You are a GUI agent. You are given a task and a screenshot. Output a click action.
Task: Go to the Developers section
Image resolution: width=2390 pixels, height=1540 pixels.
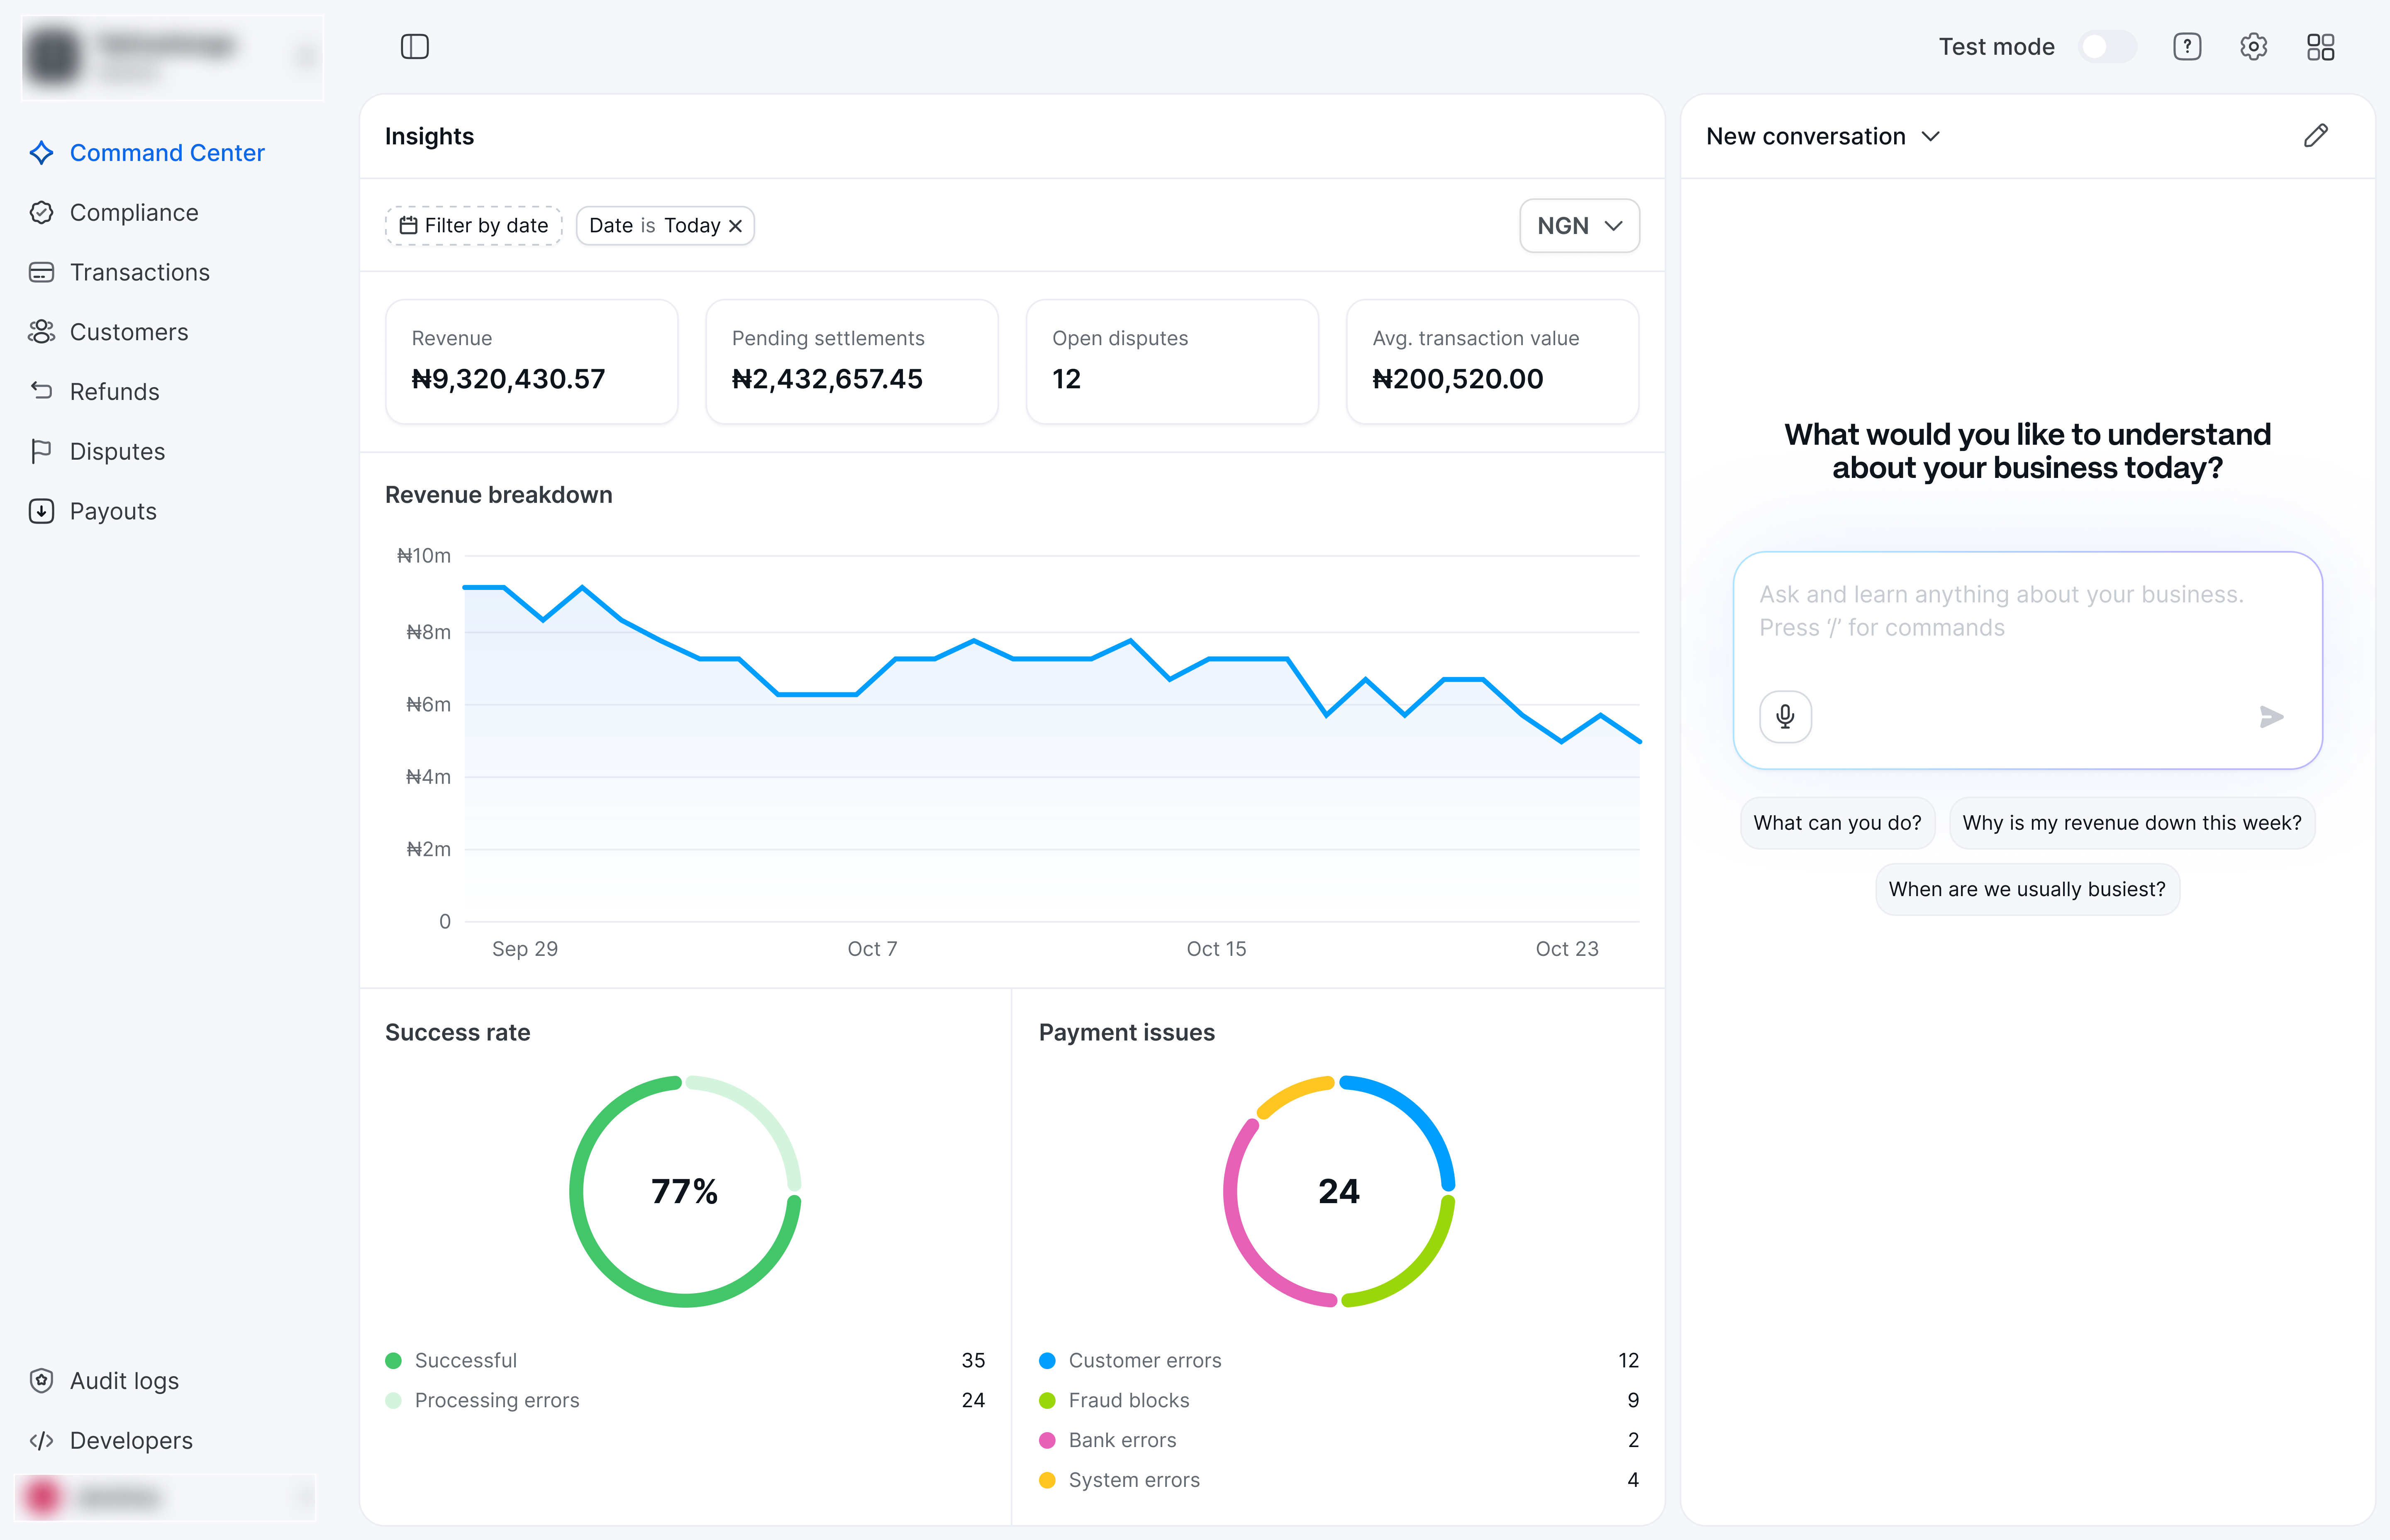(x=131, y=1441)
